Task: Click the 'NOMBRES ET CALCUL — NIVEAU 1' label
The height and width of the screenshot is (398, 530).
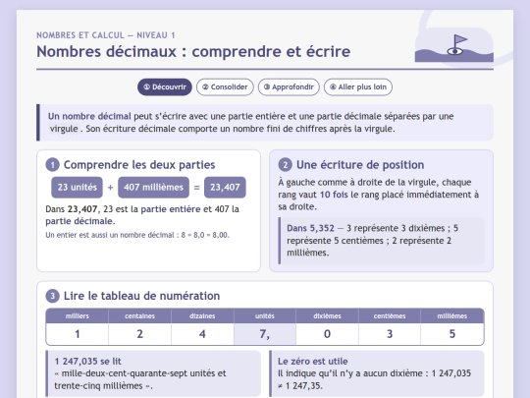Action: (106, 35)
